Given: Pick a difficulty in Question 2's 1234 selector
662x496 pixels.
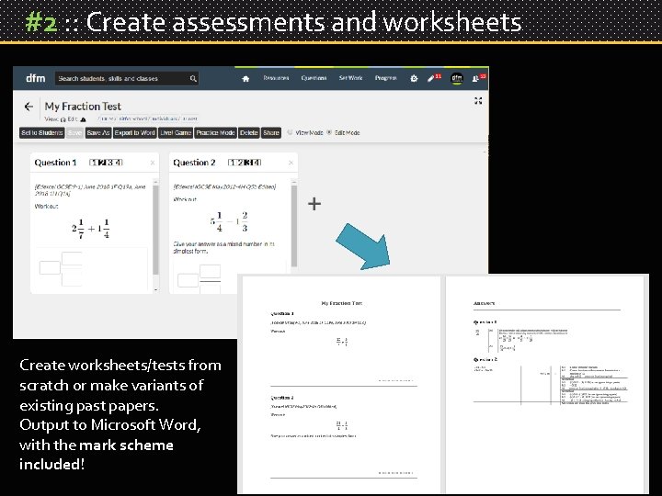Looking at the screenshot, I should pyautogui.click(x=245, y=163).
